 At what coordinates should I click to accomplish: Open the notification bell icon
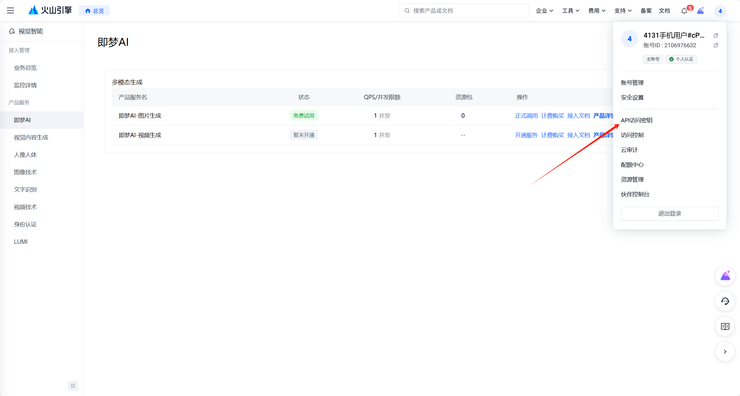point(684,11)
